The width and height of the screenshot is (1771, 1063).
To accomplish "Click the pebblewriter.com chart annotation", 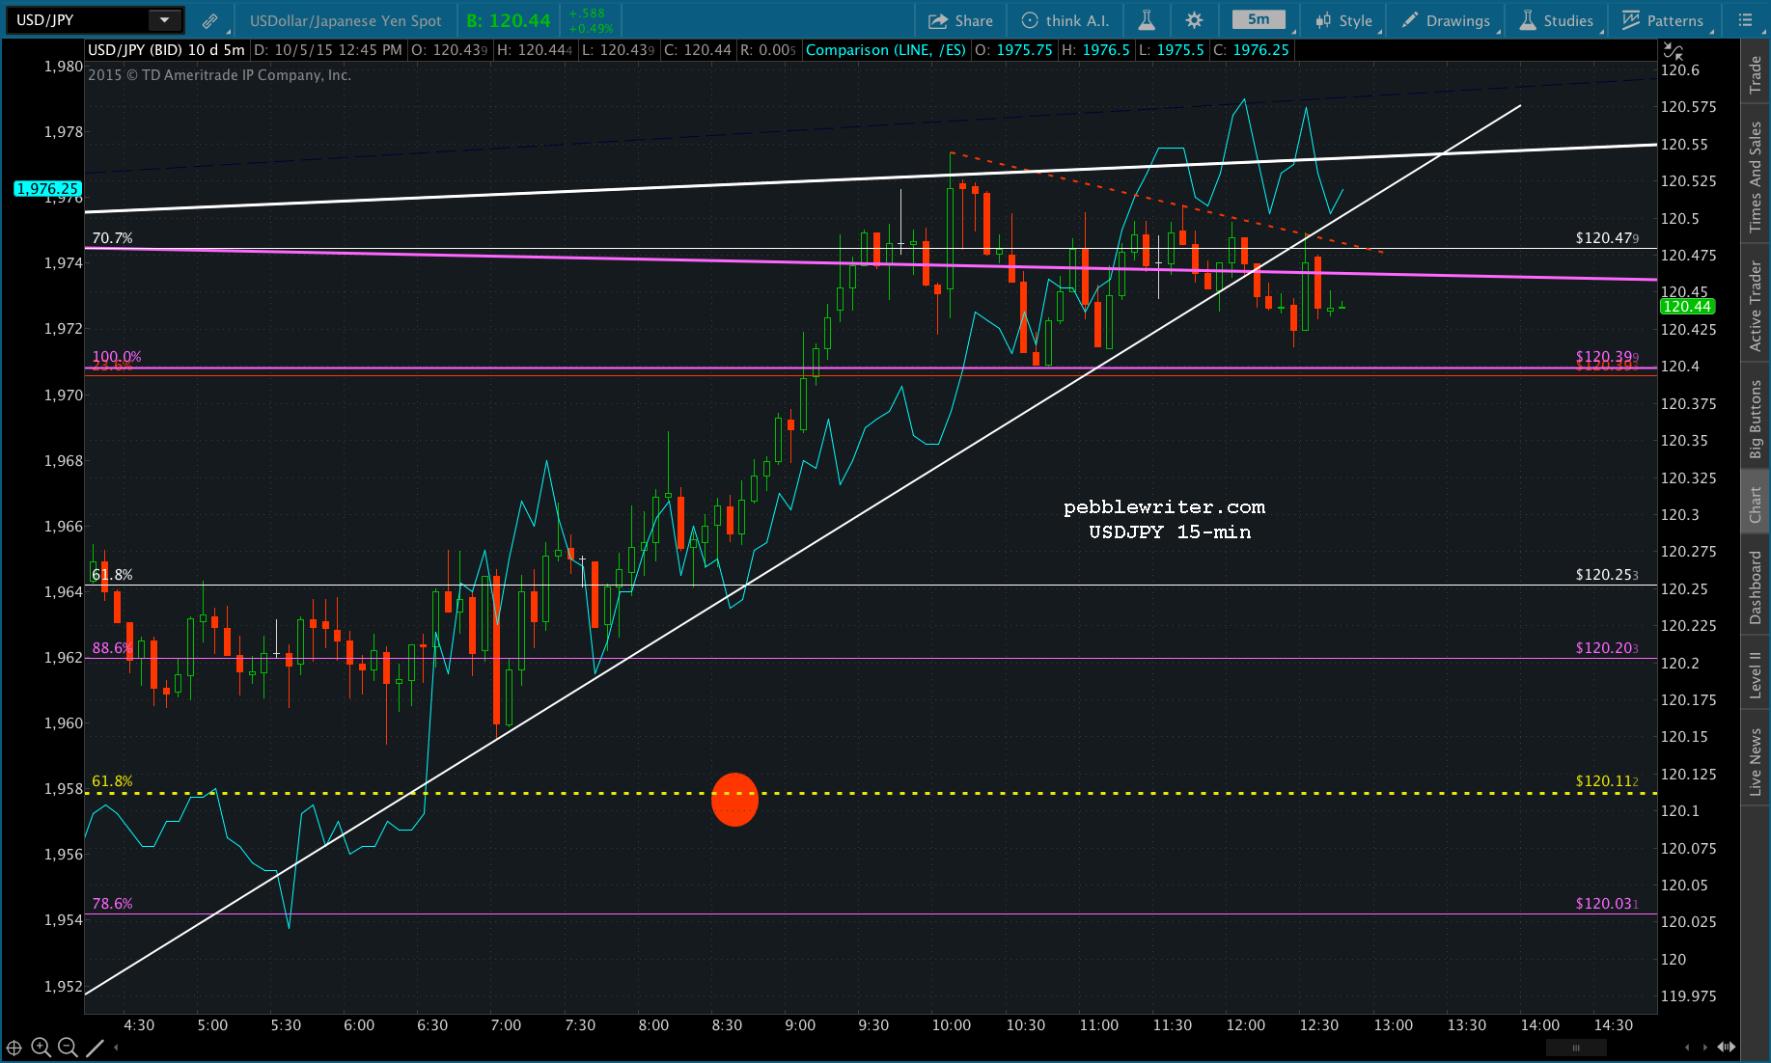I will pyautogui.click(x=1164, y=507).
